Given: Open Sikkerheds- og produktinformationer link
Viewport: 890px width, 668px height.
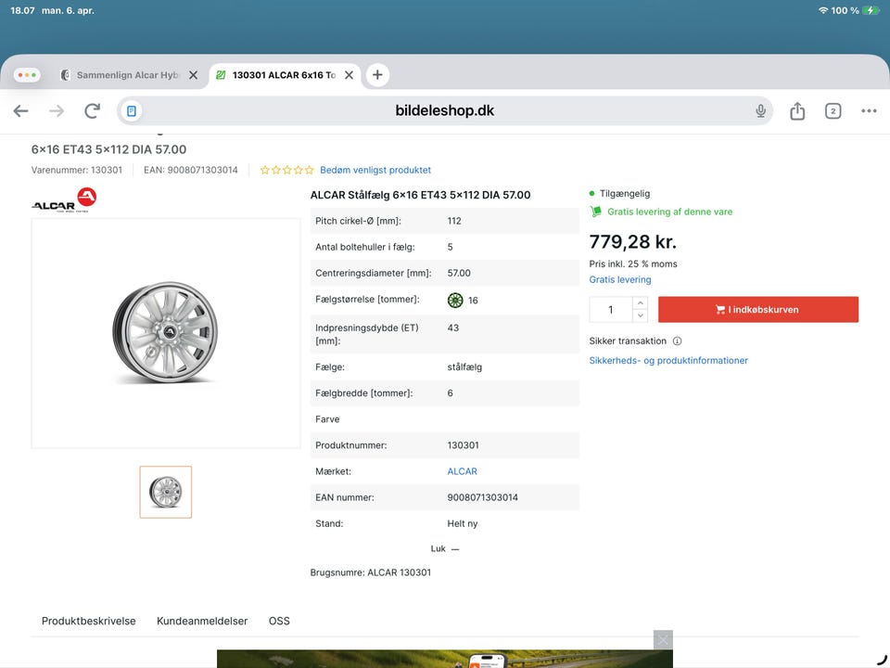Looking at the screenshot, I should 668,361.
